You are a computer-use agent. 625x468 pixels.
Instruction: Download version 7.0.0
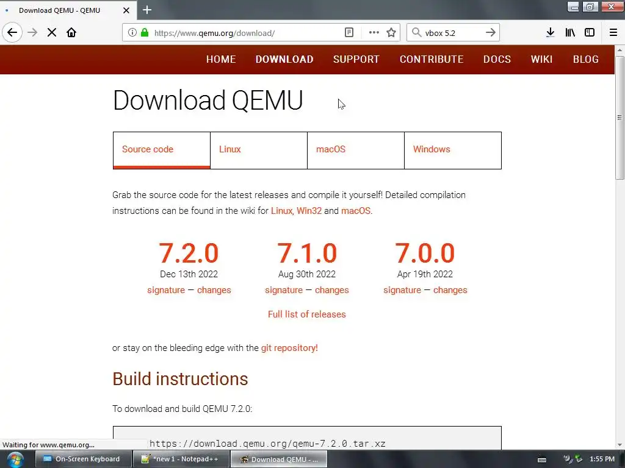point(425,253)
